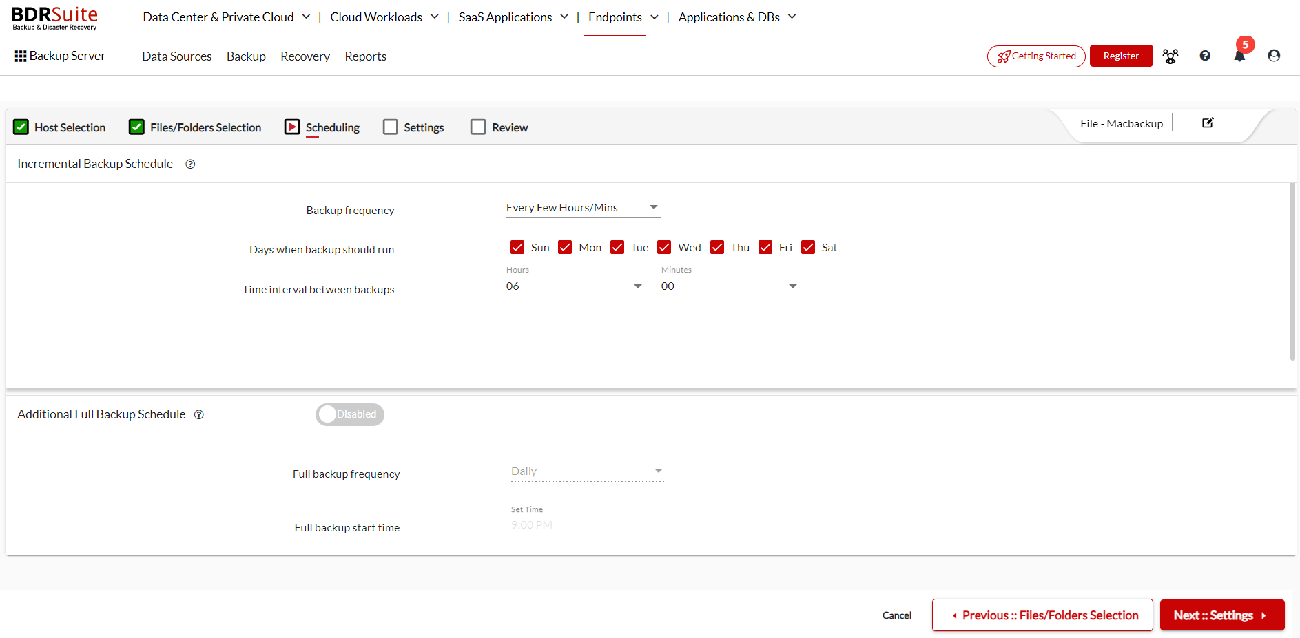The width and height of the screenshot is (1300, 638).
Task: Show help for Incremental Backup Schedule
Action: [191, 164]
